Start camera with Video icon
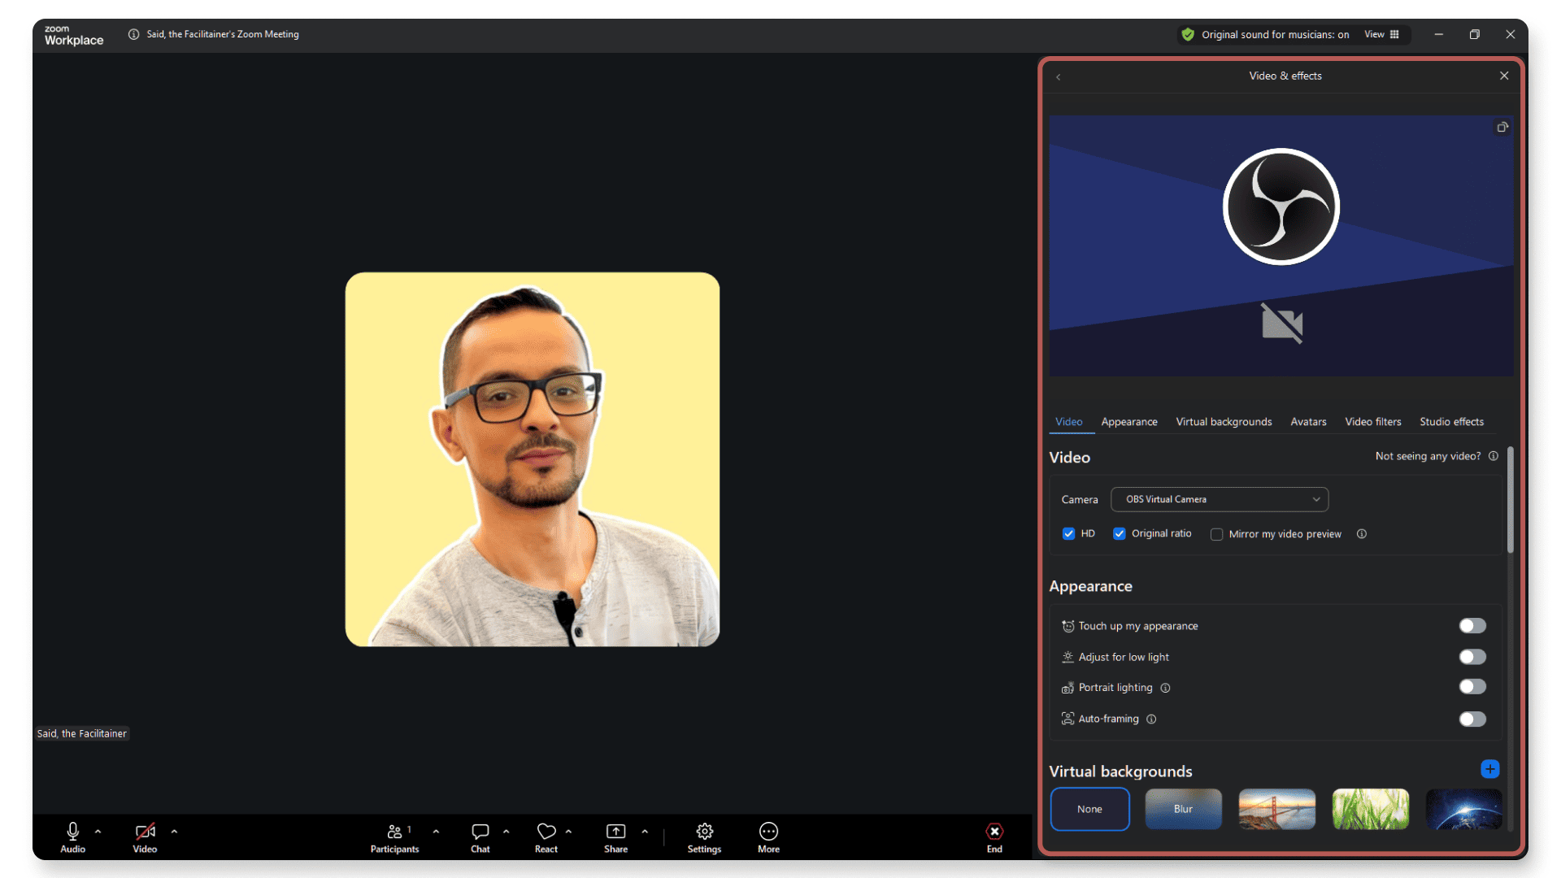 (x=145, y=832)
